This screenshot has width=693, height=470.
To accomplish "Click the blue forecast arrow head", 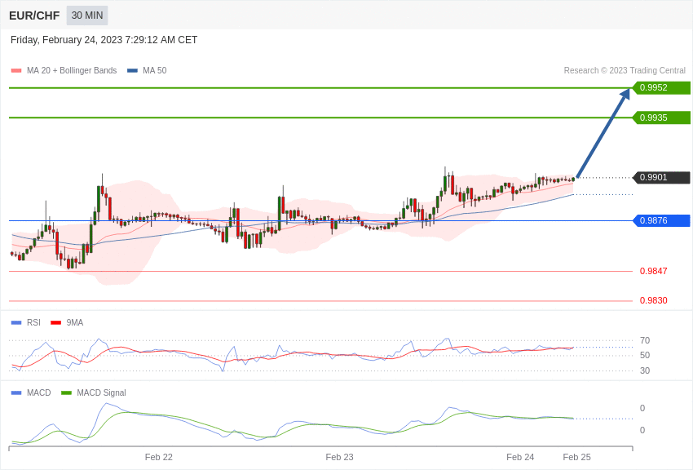I will 625,94.
